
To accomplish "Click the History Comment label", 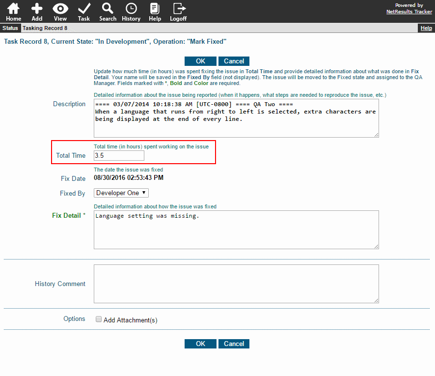I will click(x=60, y=284).
